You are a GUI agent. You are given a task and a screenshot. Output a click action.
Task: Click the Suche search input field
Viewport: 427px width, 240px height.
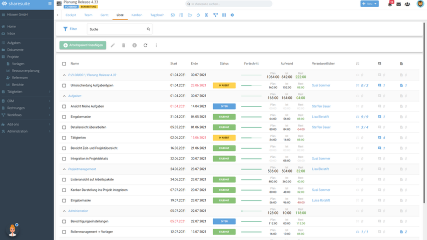(x=117, y=29)
